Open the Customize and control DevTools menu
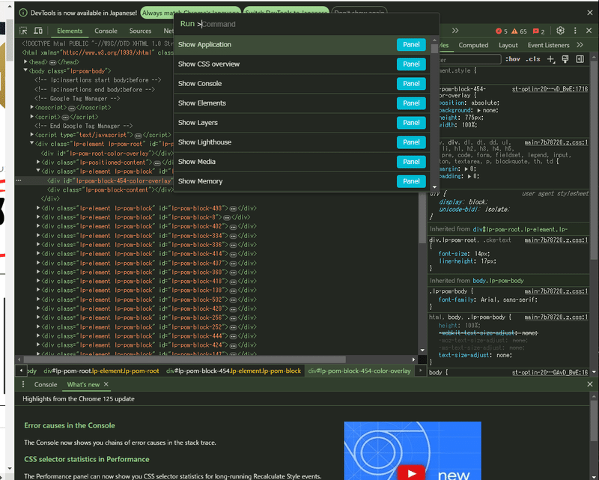Image resolution: width=599 pixels, height=480 pixels. (575, 31)
